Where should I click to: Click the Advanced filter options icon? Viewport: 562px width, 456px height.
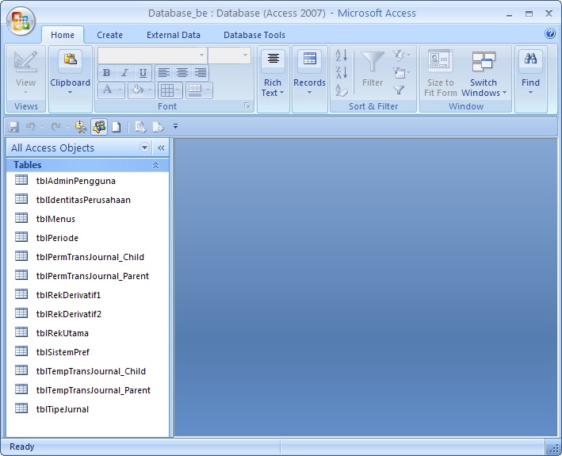(x=398, y=73)
